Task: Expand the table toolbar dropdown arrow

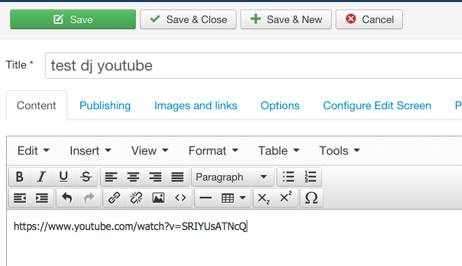Action: pos(243,198)
